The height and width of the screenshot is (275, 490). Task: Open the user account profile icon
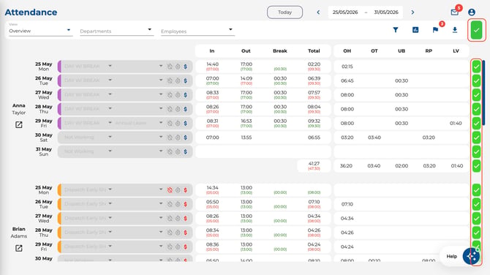[472, 12]
